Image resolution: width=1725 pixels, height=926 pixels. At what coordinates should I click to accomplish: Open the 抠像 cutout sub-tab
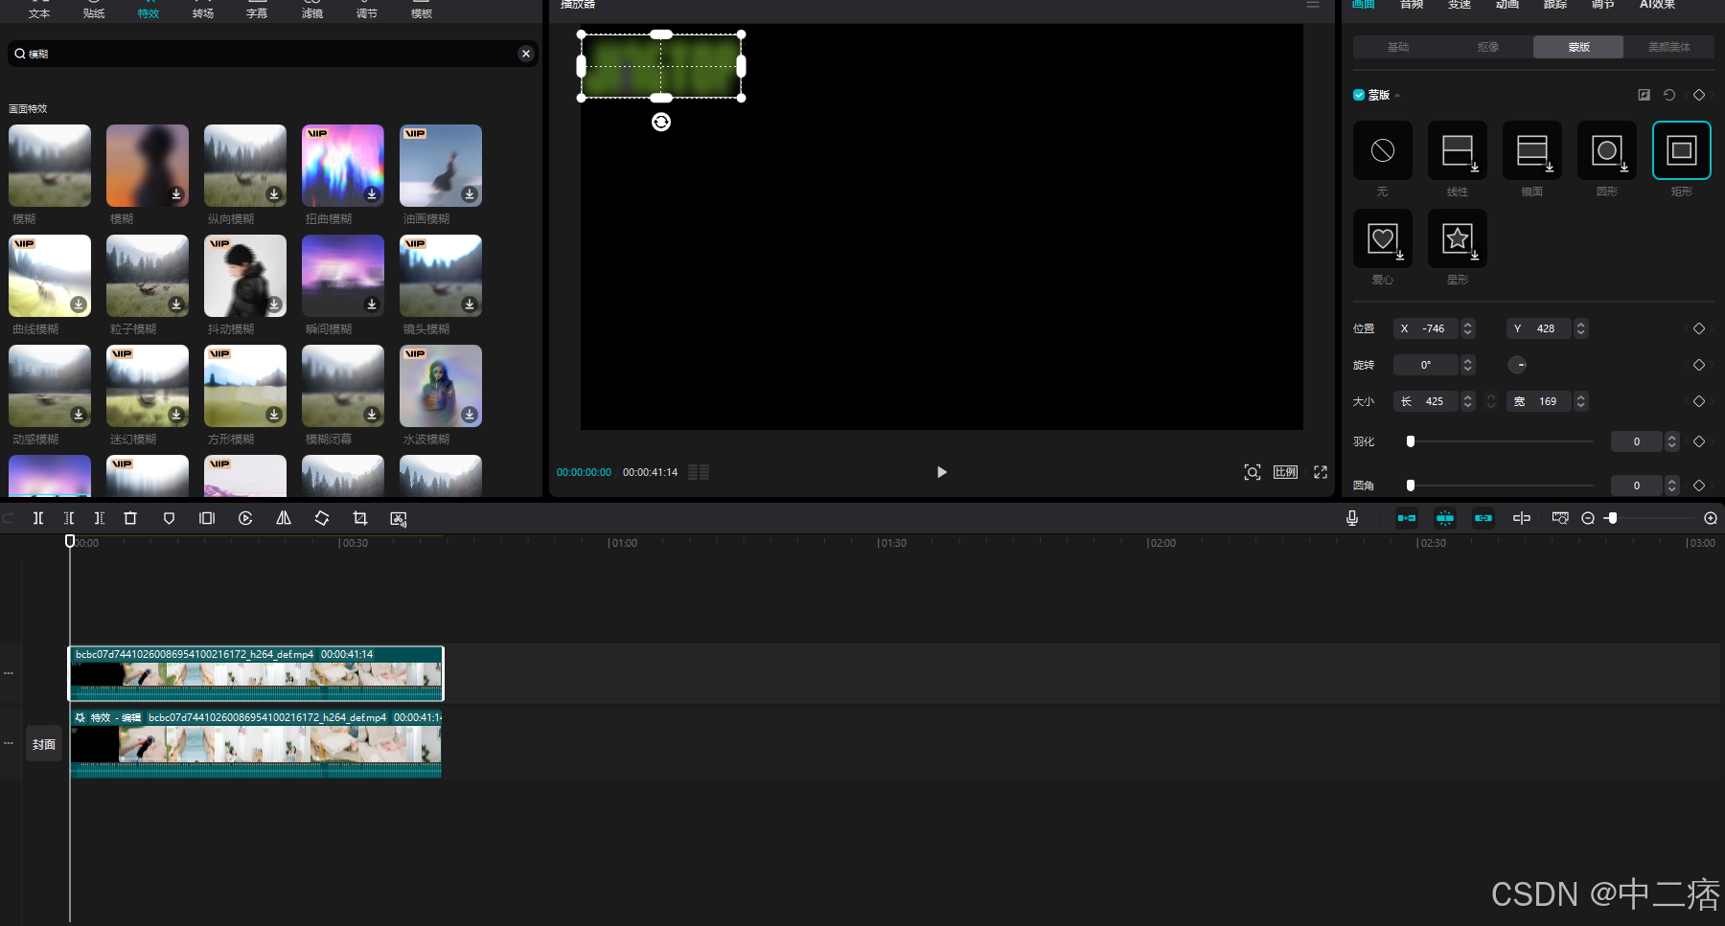coord(1488,47)
